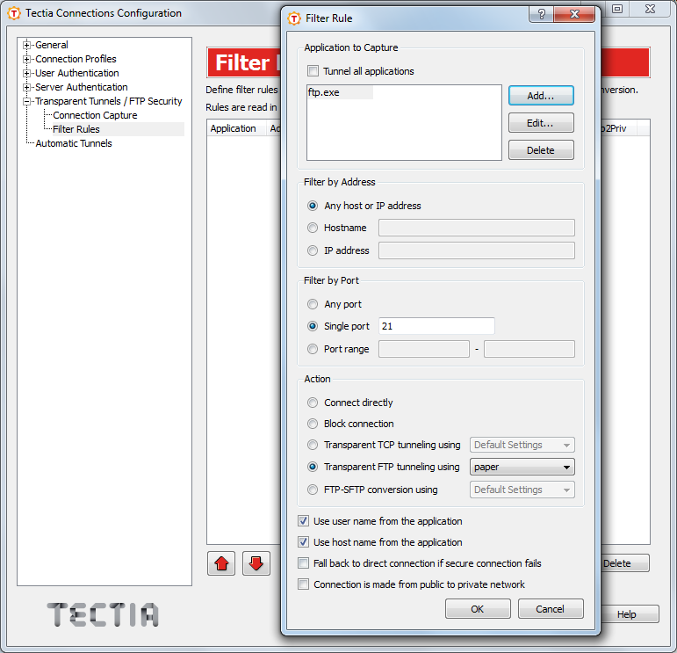Open the TCP tunneling profile dropdown

522,445
